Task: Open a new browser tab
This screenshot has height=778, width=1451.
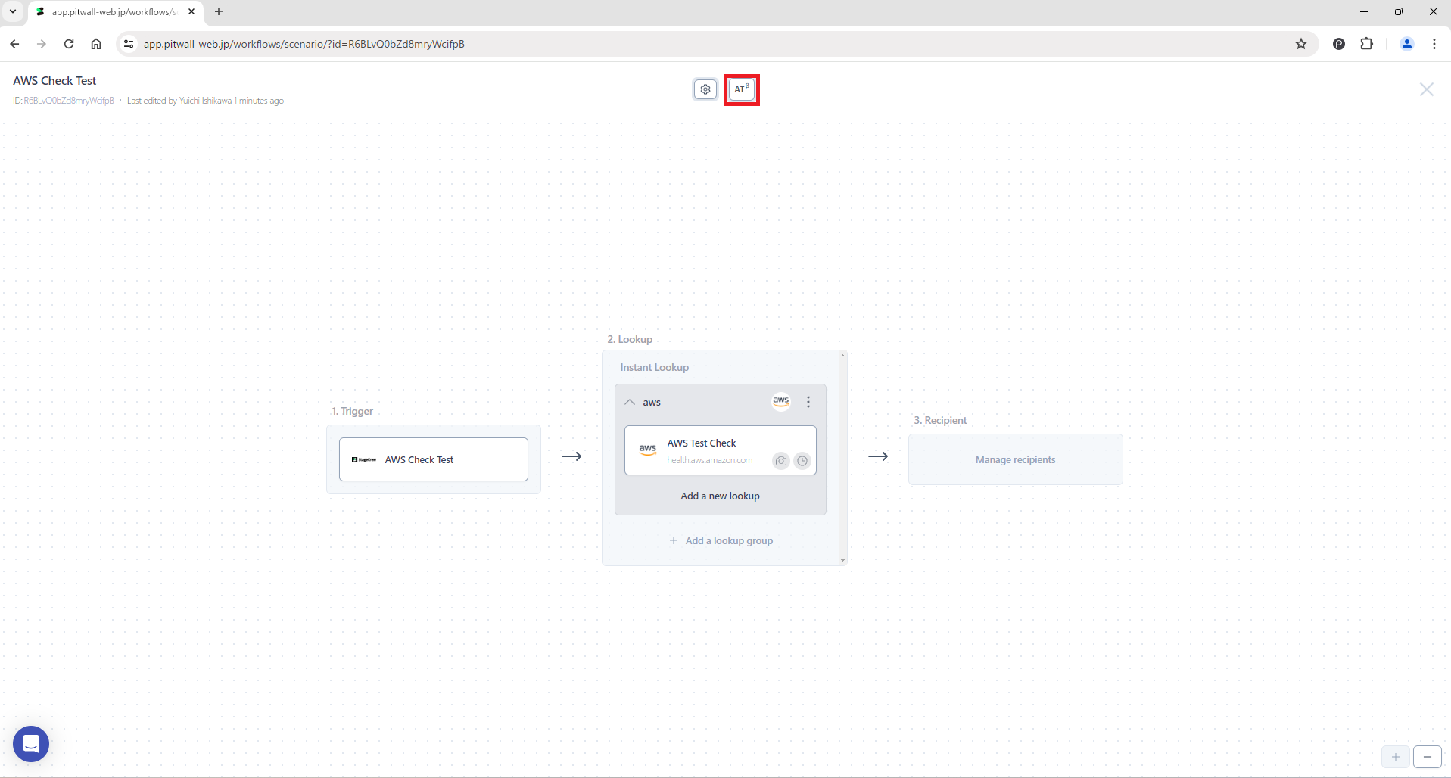Action: (x=219, y=11)
